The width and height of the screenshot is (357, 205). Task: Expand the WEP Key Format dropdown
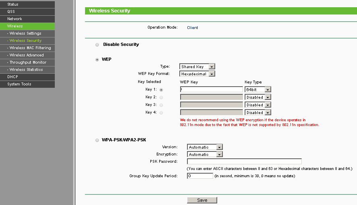pyautogui.click(x=197, y=74)
